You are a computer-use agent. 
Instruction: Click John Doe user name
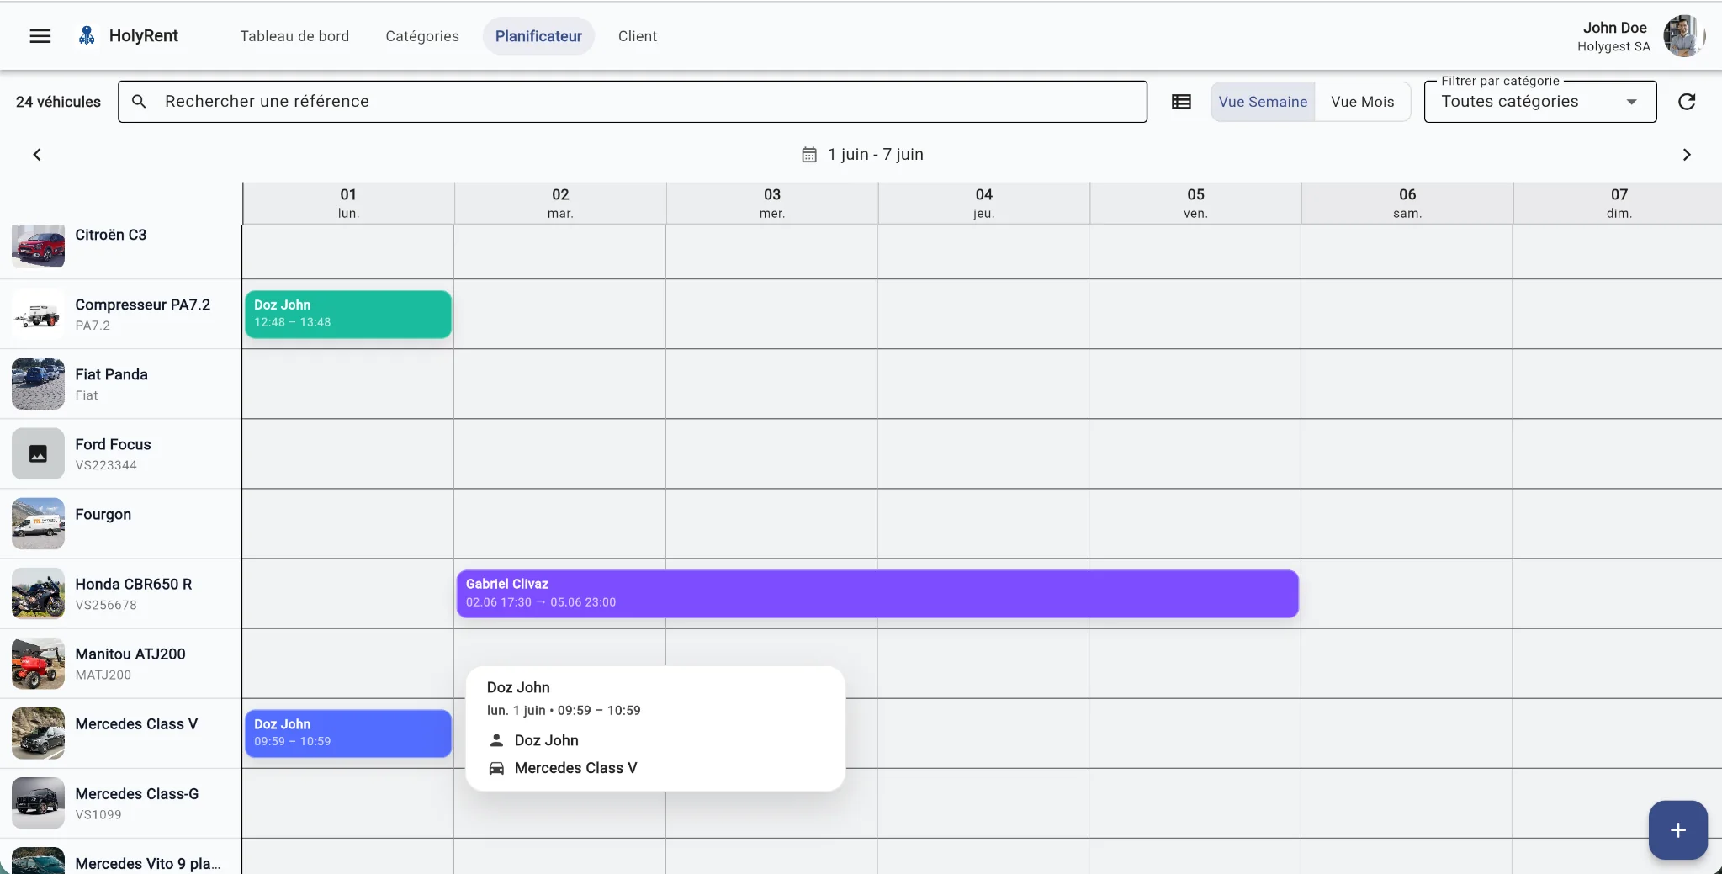tap(1614, 28)
